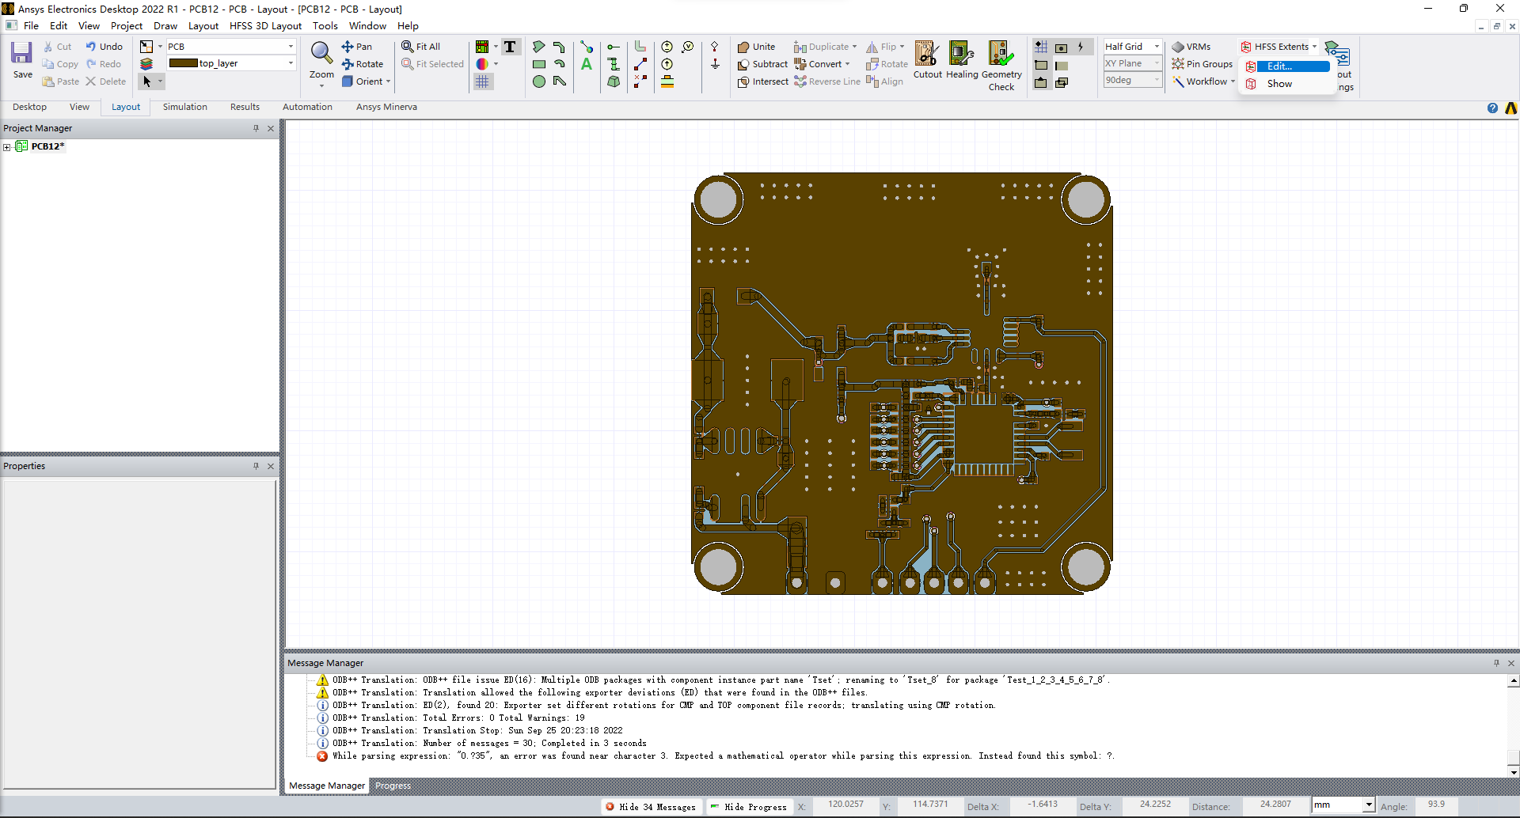Viewport: 1520px width, 818px height.
Task: Open the Draw menu
Action: [x=165, y=26]
